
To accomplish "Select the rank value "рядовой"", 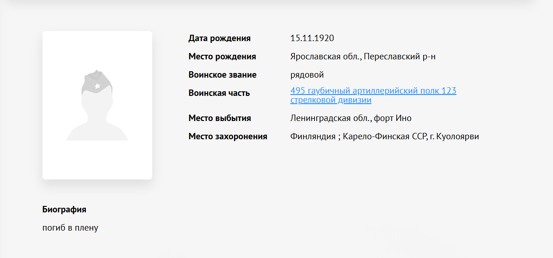I will (x=307, y=75).
